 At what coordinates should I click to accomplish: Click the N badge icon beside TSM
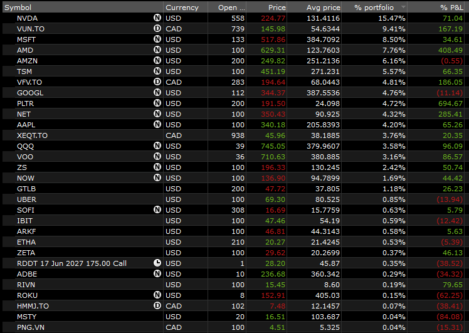[157, 71]
